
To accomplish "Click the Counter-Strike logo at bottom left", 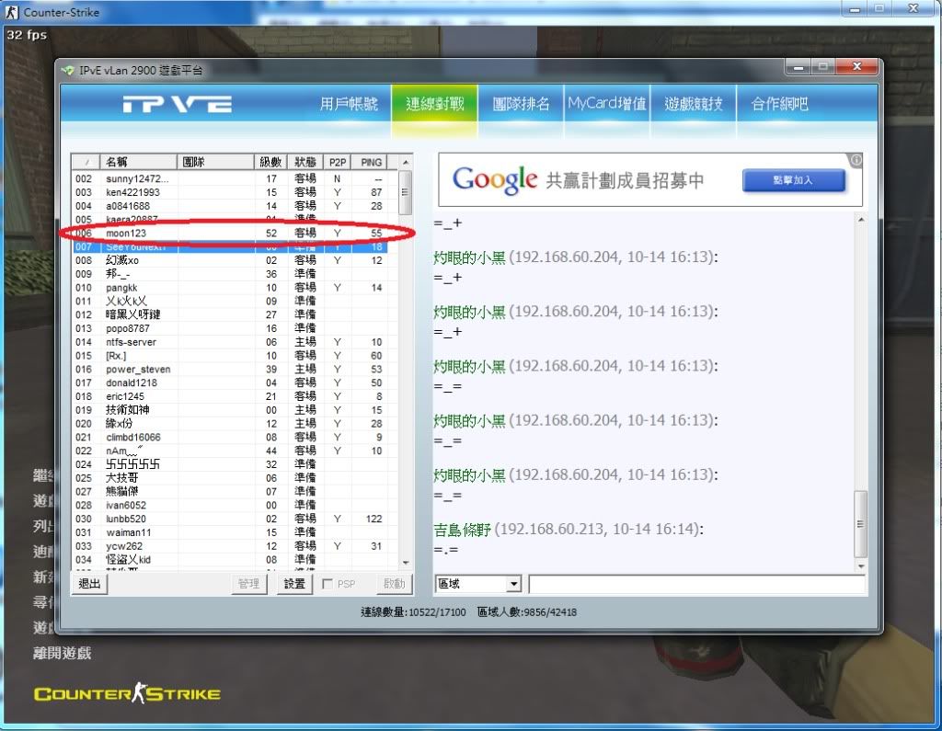I will pyautogui.click(x=127, y=693).
